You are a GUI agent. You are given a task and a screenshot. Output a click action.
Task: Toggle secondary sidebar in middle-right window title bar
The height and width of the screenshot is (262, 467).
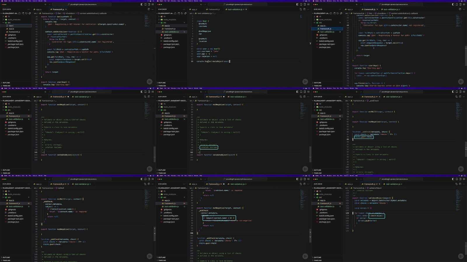[x=460, y=92]
